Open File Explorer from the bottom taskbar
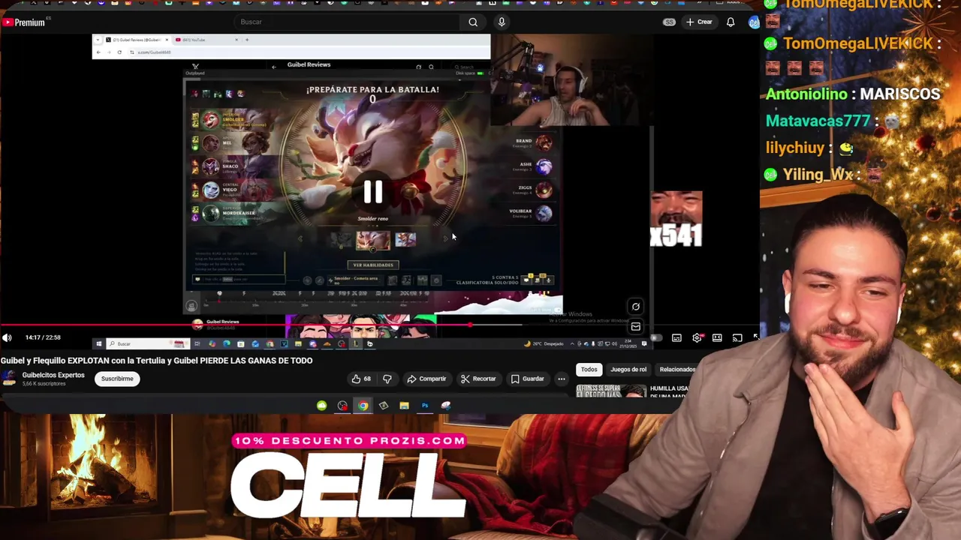This screenshot has height=540, width=961. click(404, 406)
